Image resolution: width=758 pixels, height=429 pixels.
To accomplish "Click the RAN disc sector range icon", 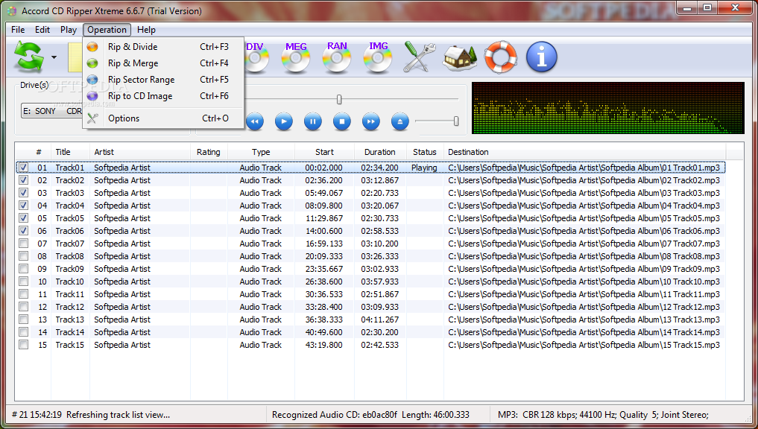I will (337, 57).
